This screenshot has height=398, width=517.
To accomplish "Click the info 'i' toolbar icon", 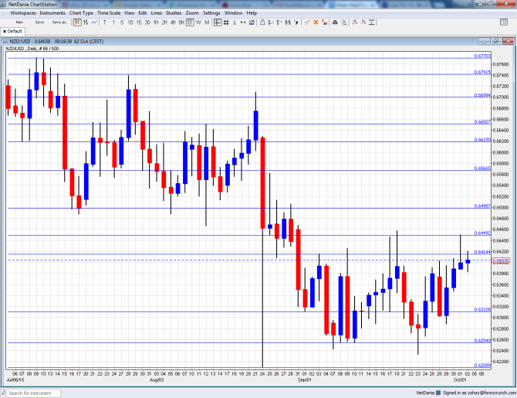I will click(x=235, y=22).
